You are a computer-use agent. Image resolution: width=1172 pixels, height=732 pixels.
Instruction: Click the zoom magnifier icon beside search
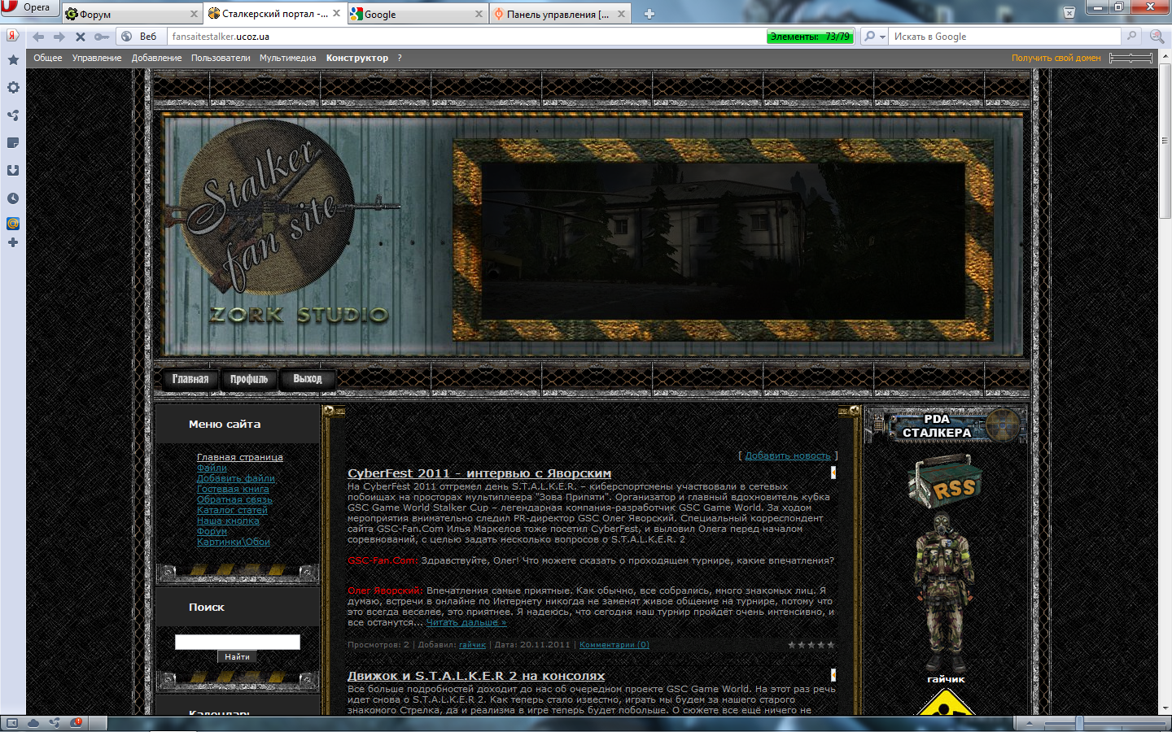coord(1157,37)
